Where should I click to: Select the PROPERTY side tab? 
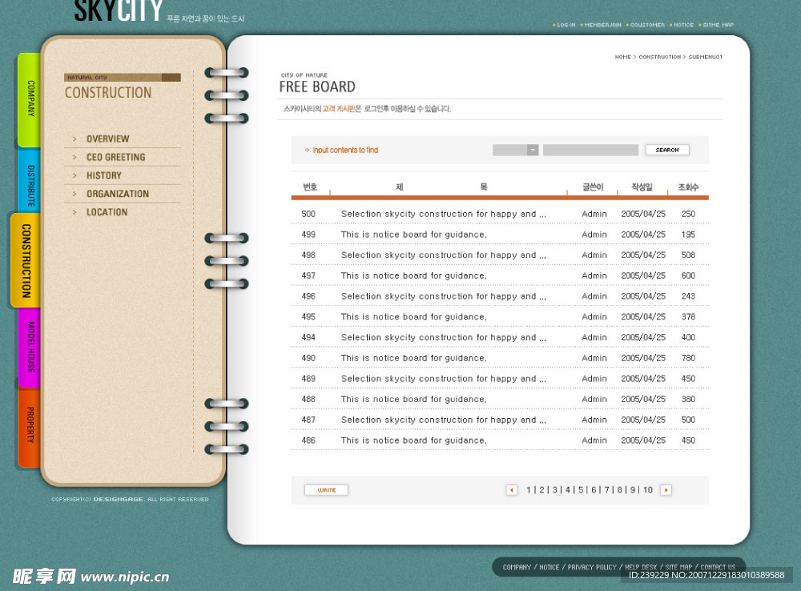[x=30, y=425]
